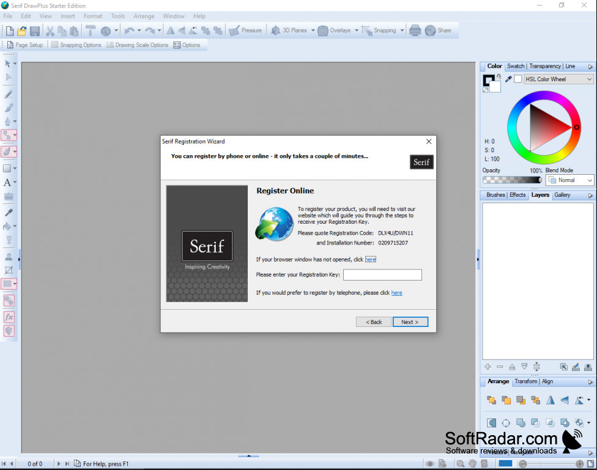The image size is (597, 470).
Task: Select the Color Picker eyedropper tool in left toolbar
Action: point(9,212)
